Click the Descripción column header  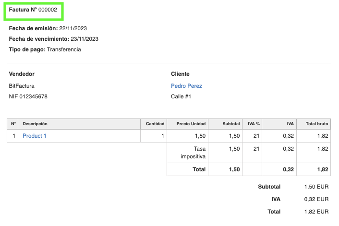35,124
